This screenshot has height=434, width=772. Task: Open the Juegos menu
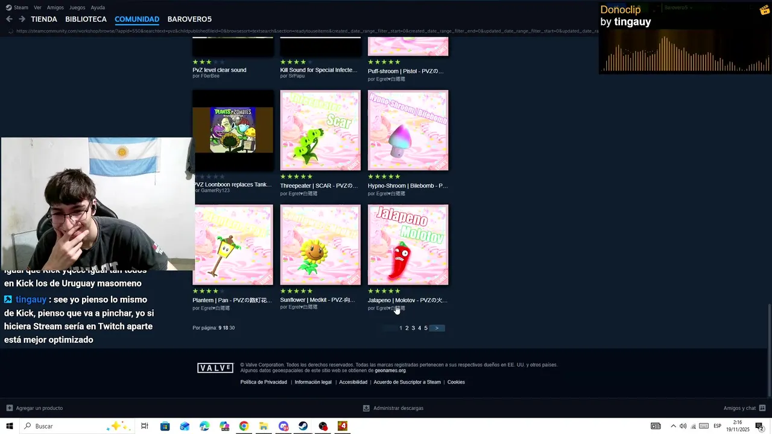tap(77, 7)
